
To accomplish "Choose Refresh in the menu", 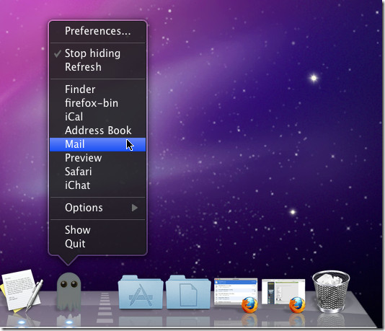I will [98, 67].
